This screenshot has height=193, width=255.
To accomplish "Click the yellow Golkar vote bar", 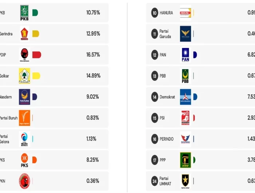I will [x=36, y=76].
